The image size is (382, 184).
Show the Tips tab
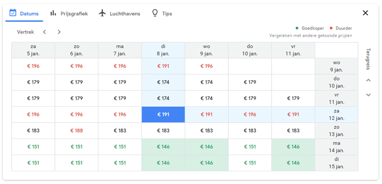click(x=162, y=13)
